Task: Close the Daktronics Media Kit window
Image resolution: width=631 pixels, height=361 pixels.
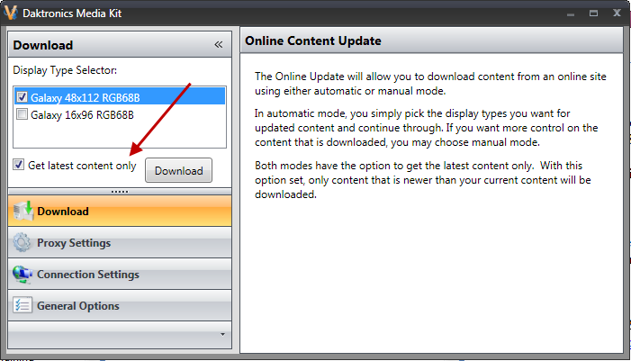Action: [x=616, y=14]
